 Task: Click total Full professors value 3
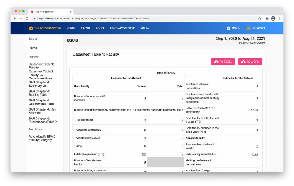(182, 120)
